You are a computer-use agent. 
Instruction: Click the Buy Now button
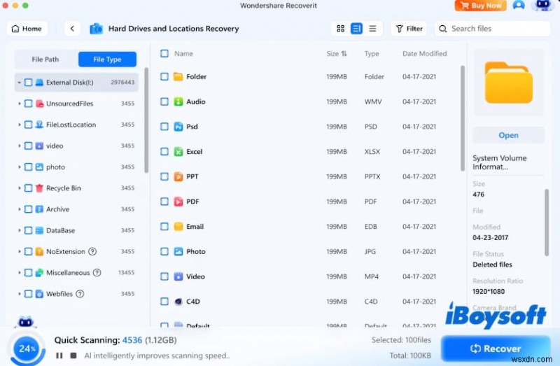click(x=480, y=6)
